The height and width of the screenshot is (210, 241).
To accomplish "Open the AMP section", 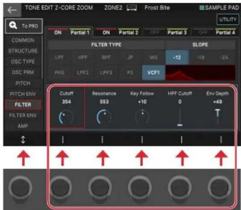I will pyautogui.click(x=23, y=126).
